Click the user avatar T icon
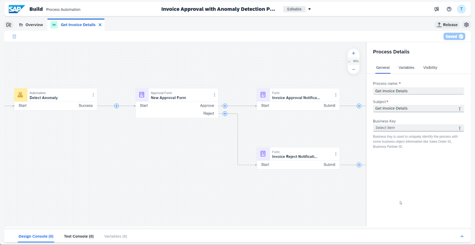Viewport: 475px width, 245px height. point(461,9)
